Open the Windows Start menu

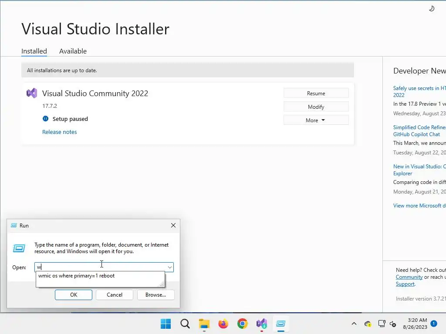click(x=166, y=324)
